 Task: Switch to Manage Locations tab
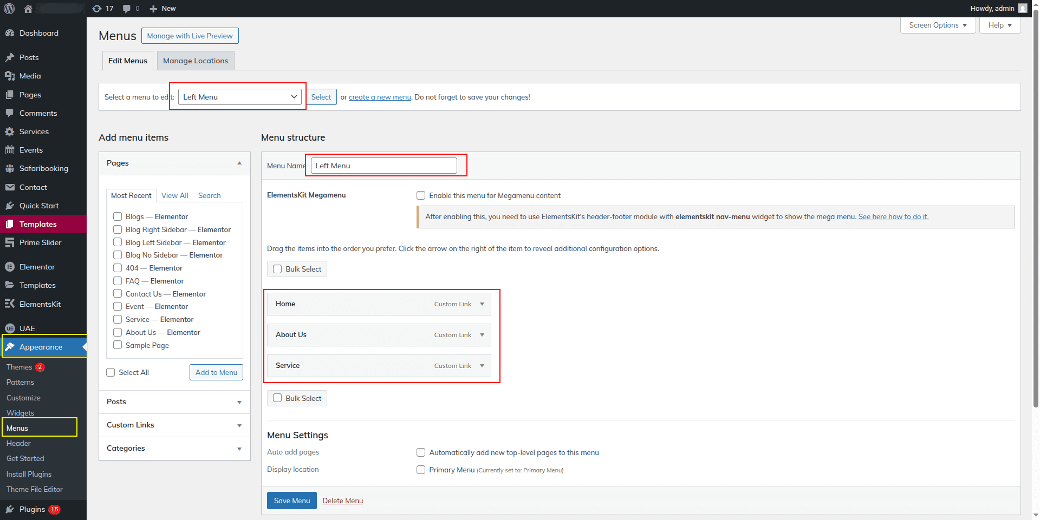pos(196,61)
